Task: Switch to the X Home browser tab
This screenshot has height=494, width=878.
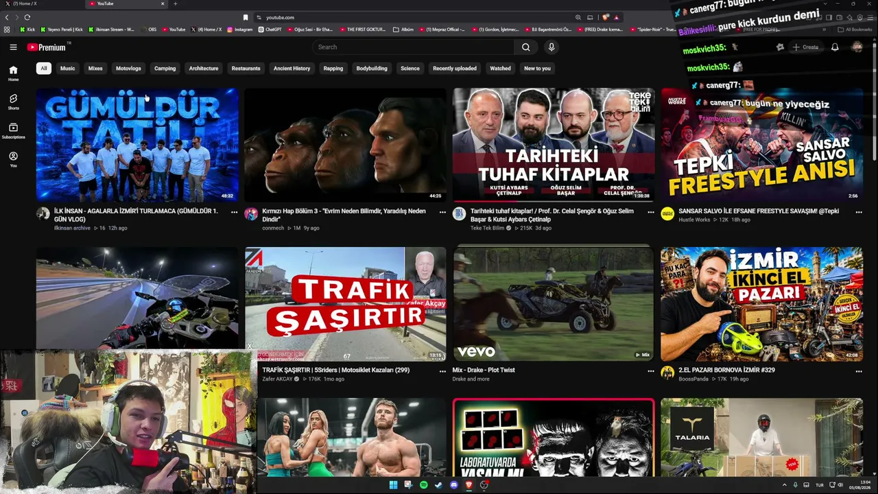Action: (x=41, y=3)
